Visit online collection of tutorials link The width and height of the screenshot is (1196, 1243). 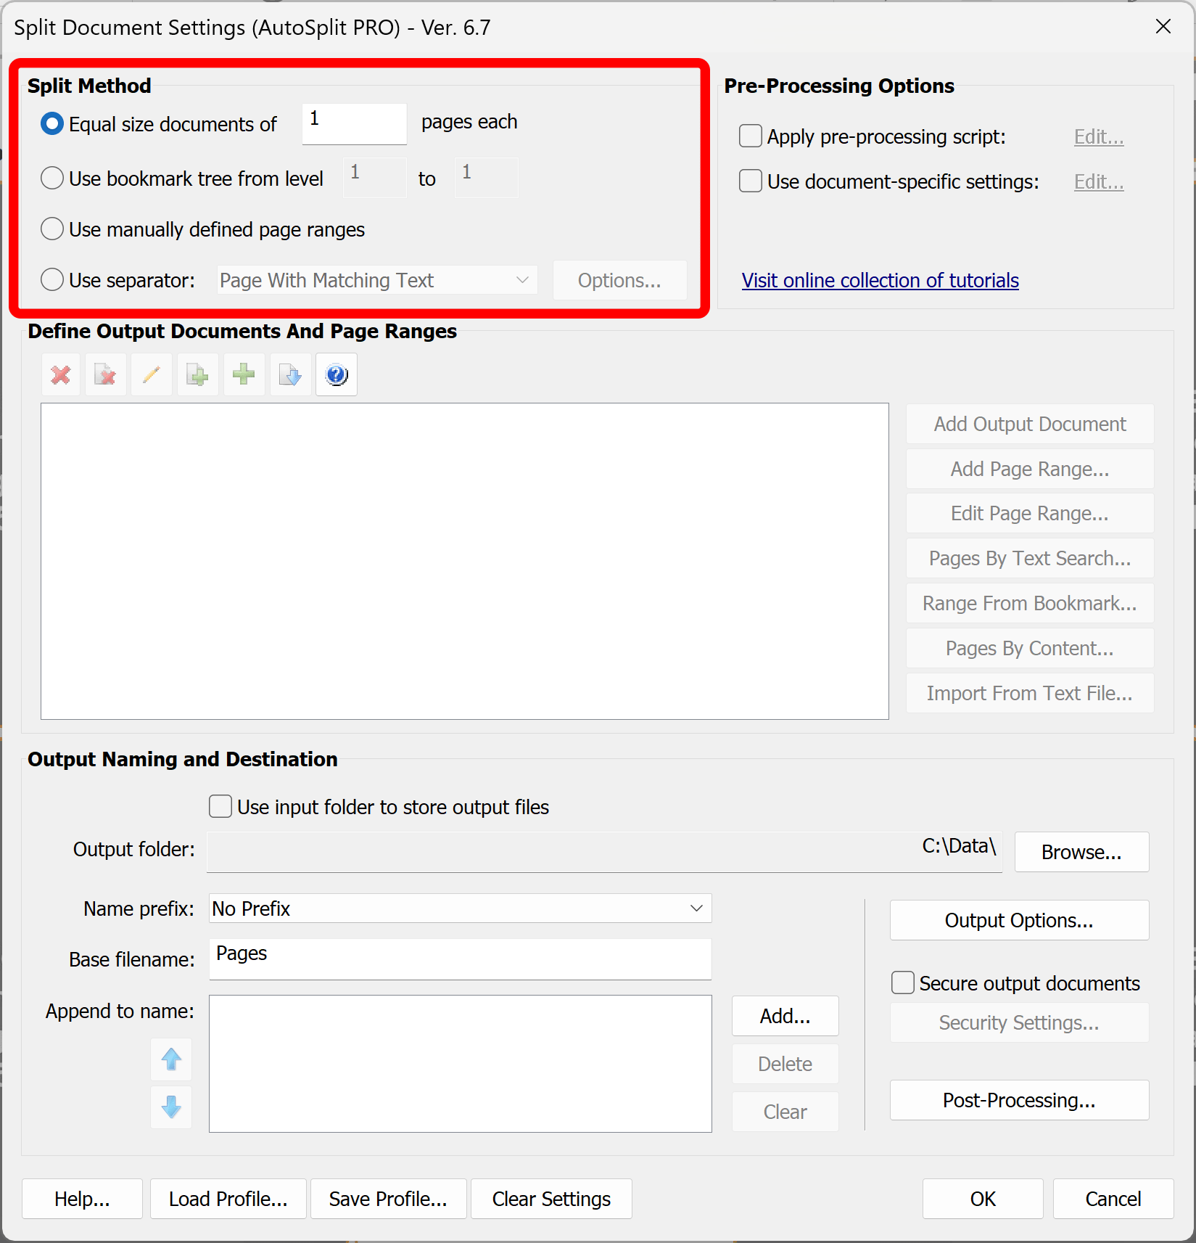pyautogui.click(x=880, y=280)
